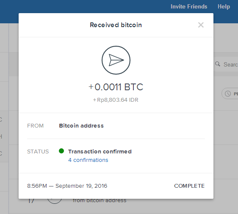Click the clock icon in pending filter
The image size is (238, 214).
pos(228,94)
